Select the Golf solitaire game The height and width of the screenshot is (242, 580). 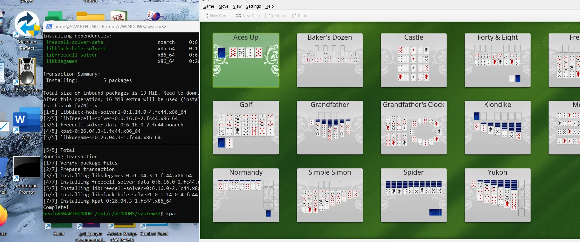[x=246, y=128]
